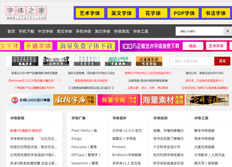Open the 儿童成长记 thumbnail

[x=149, y=61]
